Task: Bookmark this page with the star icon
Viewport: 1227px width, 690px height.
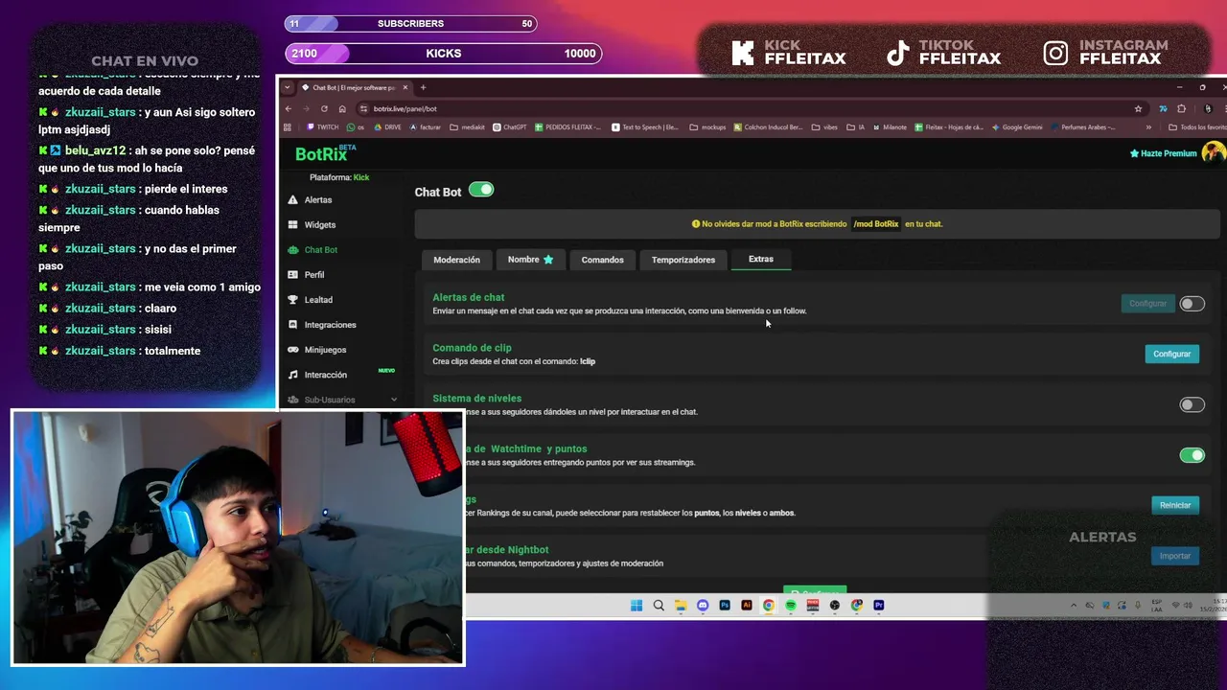Action: [x=1138, y=108]
